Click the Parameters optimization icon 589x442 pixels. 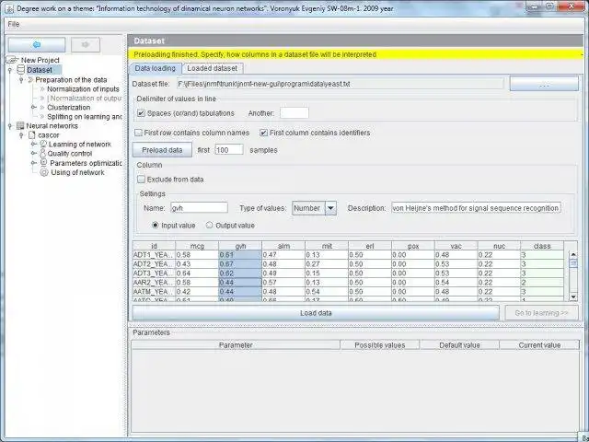pyautogui.click(x=43, y=162)
